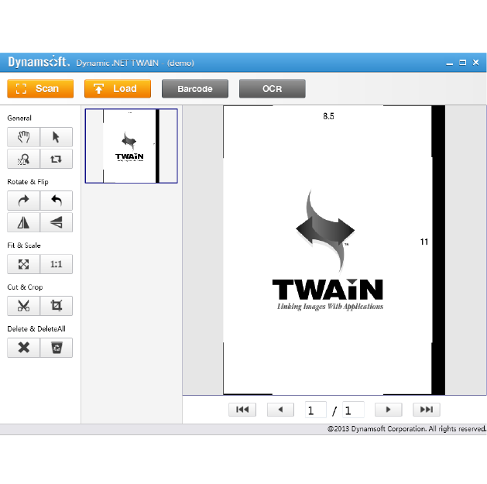Click the orange Scan button

click(40, 88)
